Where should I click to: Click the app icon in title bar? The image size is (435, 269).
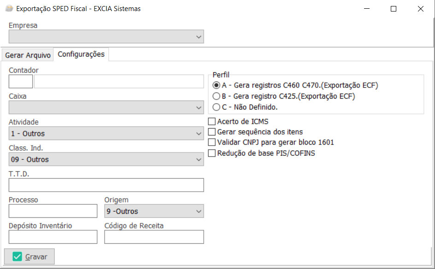click(9, 8)
